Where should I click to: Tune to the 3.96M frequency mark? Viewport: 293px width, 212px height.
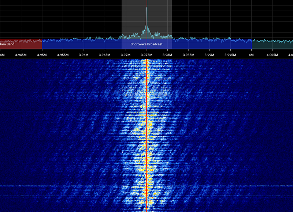click(x=84, y=55)
